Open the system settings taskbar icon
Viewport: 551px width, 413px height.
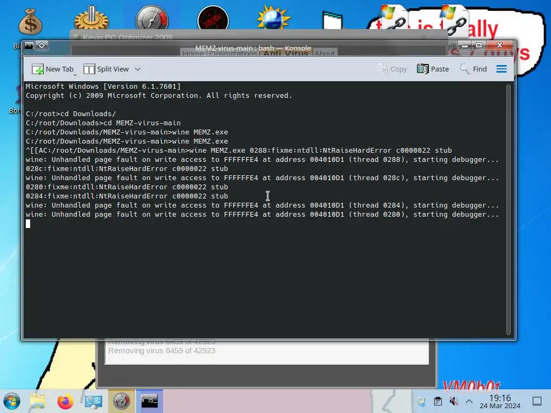tap(94, 401)
